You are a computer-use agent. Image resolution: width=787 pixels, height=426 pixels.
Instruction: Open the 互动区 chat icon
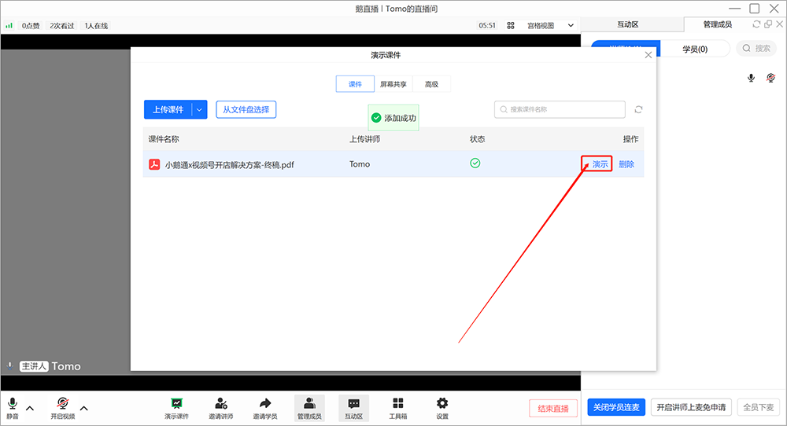354,408
